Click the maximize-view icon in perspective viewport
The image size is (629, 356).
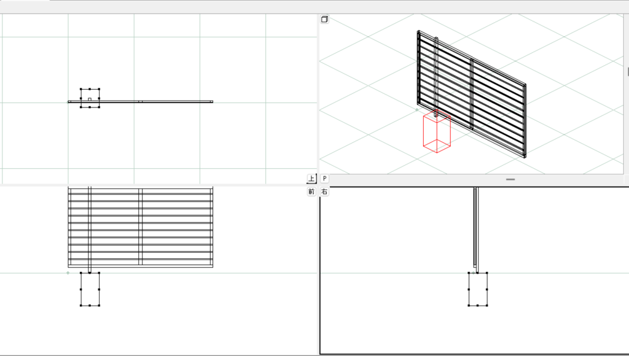tap(324, 20)
